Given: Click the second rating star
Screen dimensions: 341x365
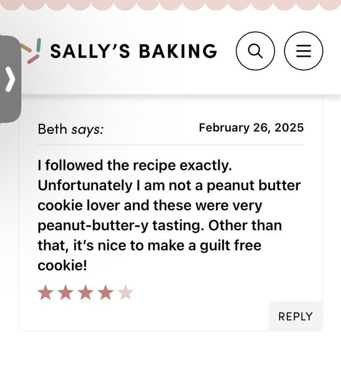Looking at the screenshot, I should click(66, 293).
